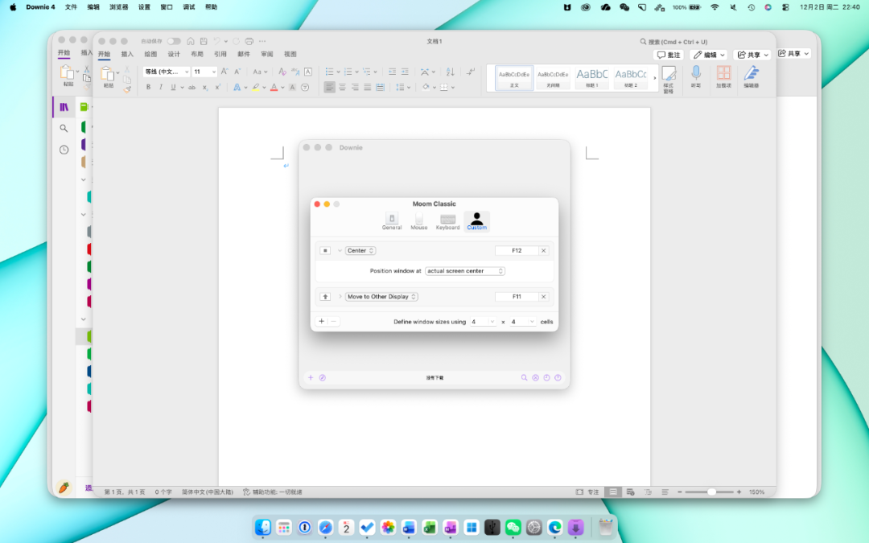Click the 批注 comments button
Screen dimensions: 869x543
coord(669,55)
